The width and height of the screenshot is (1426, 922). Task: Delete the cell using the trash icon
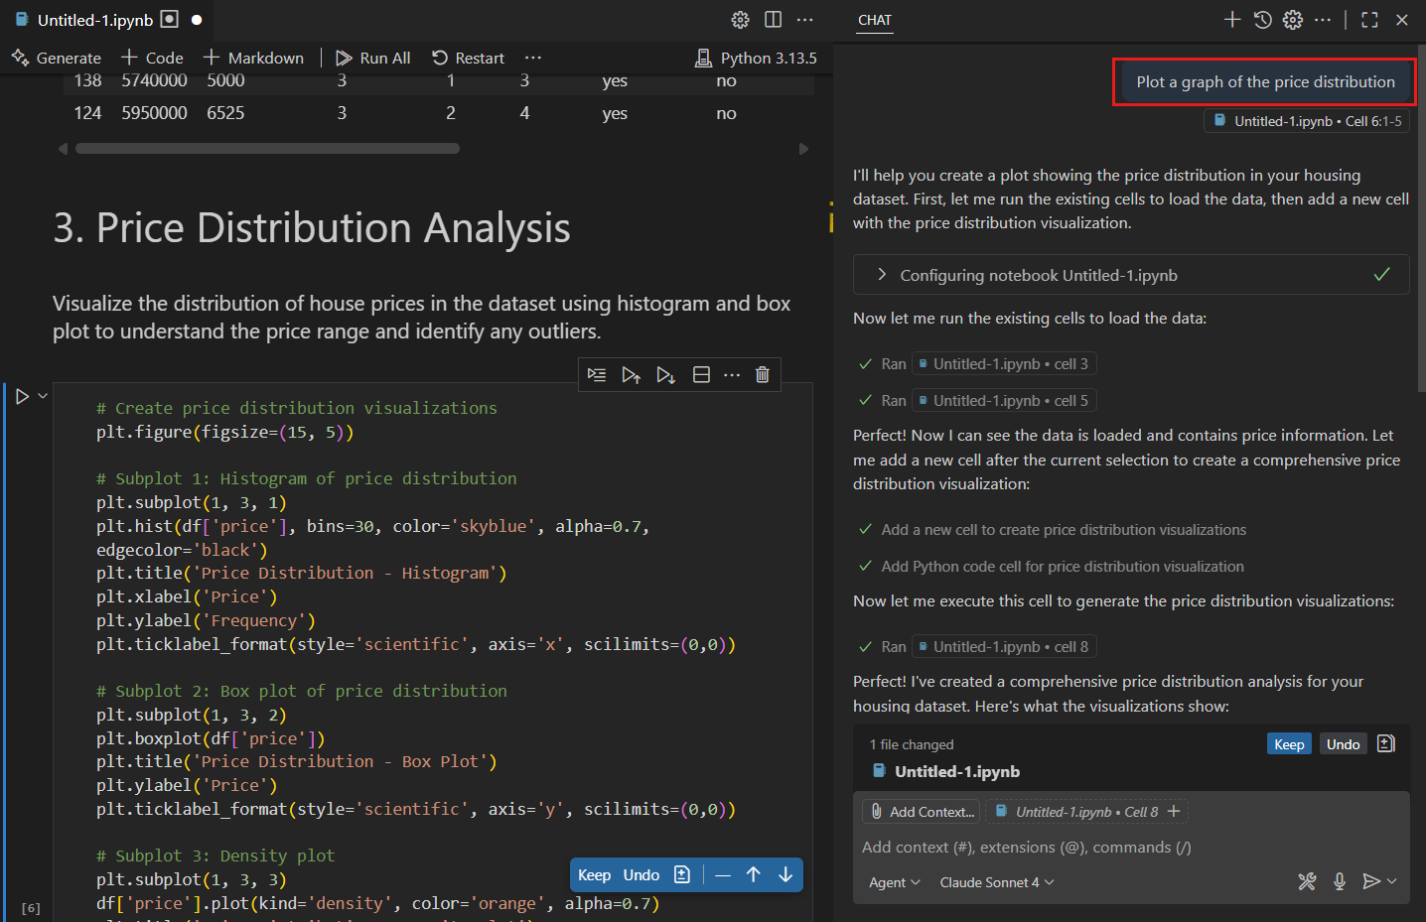coord(762,374)
